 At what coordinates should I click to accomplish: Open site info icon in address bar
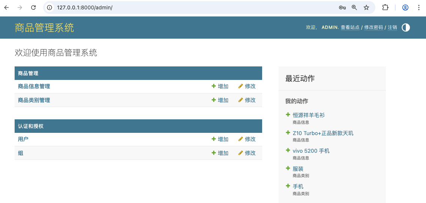(x=50, y=8)
